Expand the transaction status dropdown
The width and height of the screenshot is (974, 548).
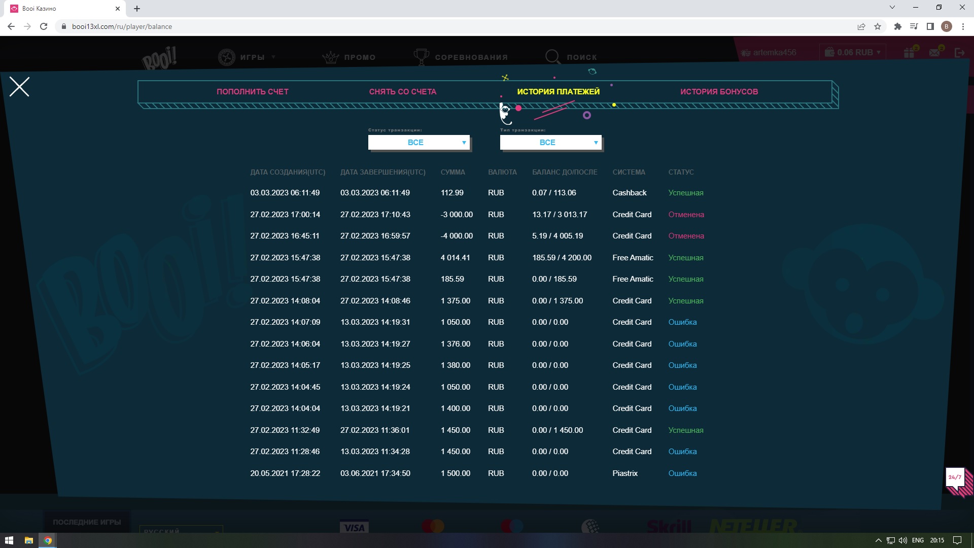click(x=419, y=143)
